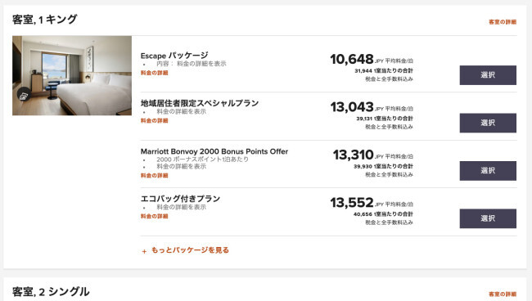The image size is (532, 301).
Task: Select the 地域居住者限定スペシャルプラン rate
Action: click(x=488, y=123)
